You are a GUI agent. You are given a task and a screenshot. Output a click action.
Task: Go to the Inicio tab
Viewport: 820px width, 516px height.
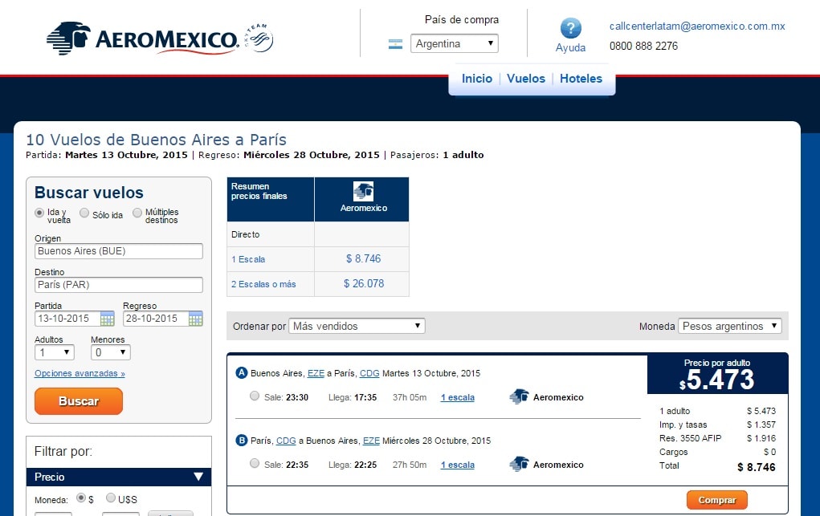[477, 79]
